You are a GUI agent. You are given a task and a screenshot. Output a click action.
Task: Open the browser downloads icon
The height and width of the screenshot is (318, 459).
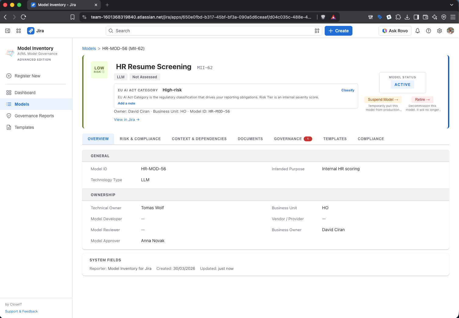tap(407, 17)
